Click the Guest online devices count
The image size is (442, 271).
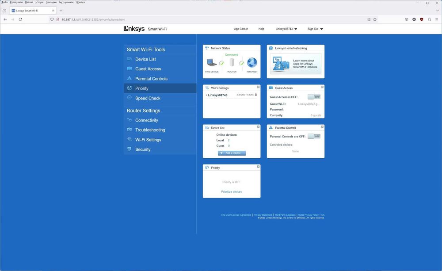pyautogui.click(x=229, y=146)
